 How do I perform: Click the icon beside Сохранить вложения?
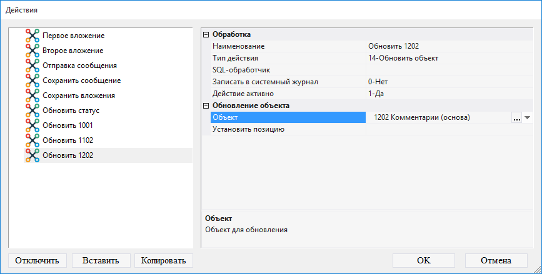pyautogui.click(x=33, y=95)
